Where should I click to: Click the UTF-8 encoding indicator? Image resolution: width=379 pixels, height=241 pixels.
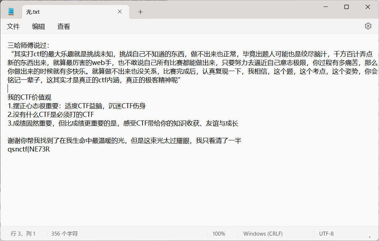pyautogui.click(x=326, y=233)
